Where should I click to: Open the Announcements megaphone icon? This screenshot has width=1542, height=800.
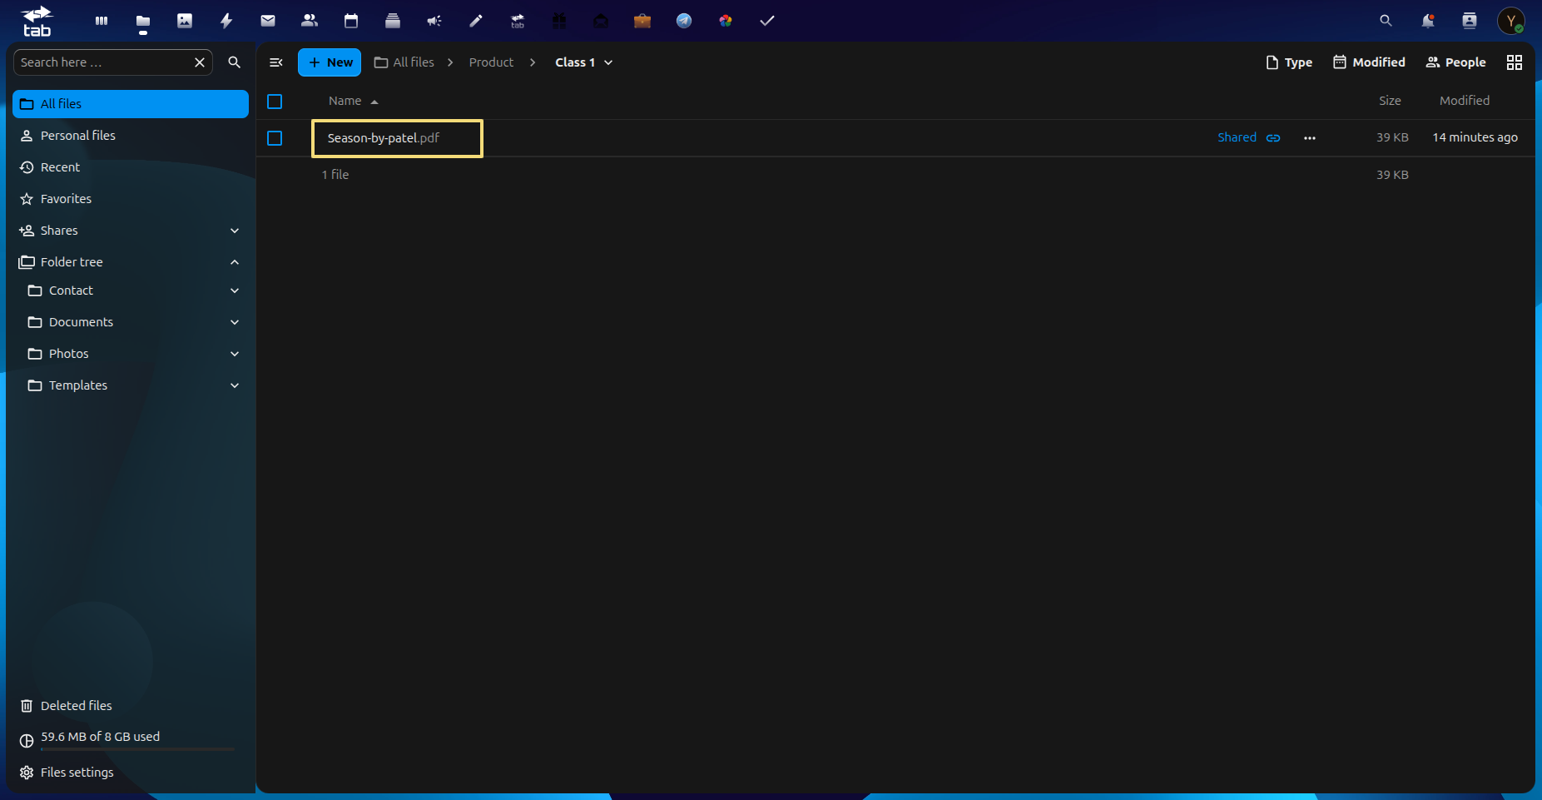(x=434, y=21)
